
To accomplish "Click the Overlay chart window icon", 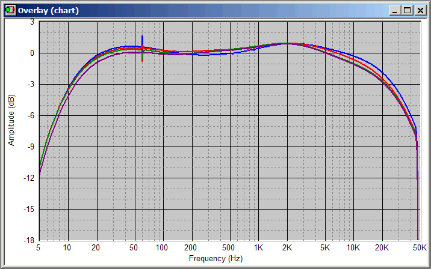I will [10, 10].
